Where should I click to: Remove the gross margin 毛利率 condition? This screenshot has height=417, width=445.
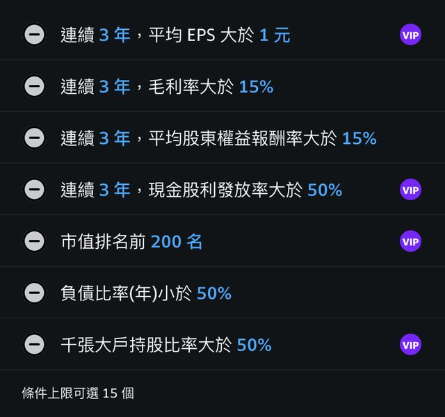[x=34, y=86]
